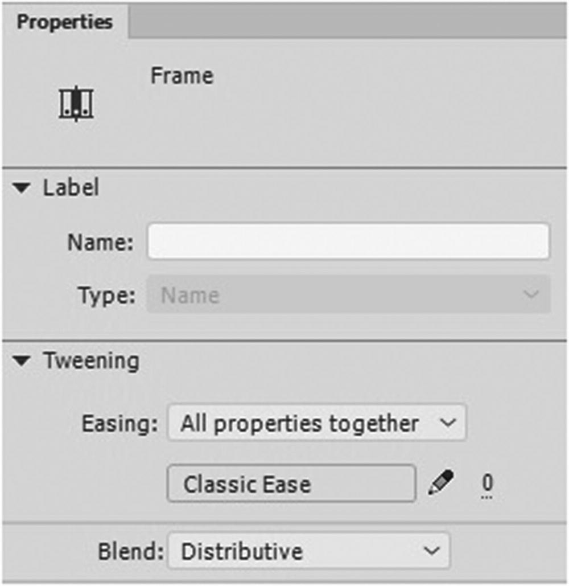Click the chevron of the Blend dropdown
The image size is (569, 586).
[432, 551]
